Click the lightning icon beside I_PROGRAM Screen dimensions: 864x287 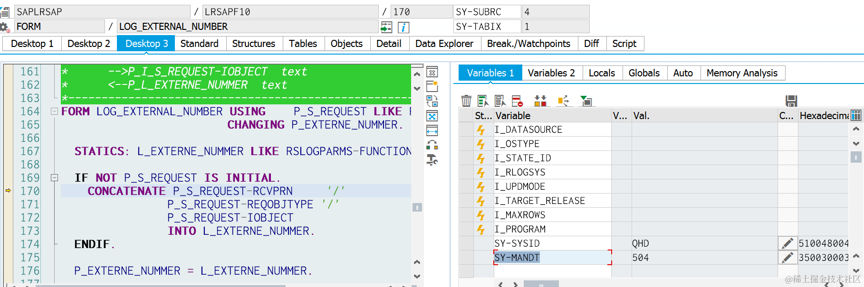click(x=481, y=229)
